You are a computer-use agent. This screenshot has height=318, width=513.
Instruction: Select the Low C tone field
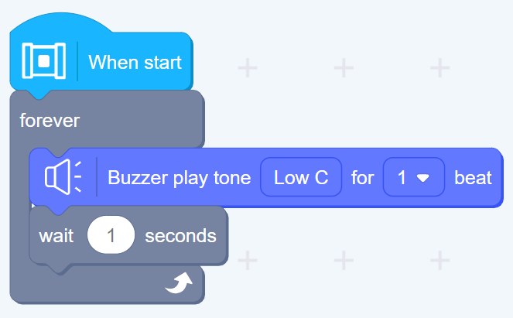301,177
